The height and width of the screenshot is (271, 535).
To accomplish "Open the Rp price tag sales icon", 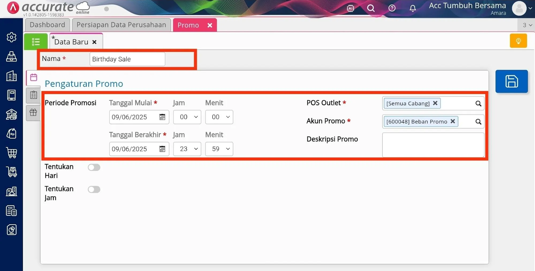I will coord(12,134).
